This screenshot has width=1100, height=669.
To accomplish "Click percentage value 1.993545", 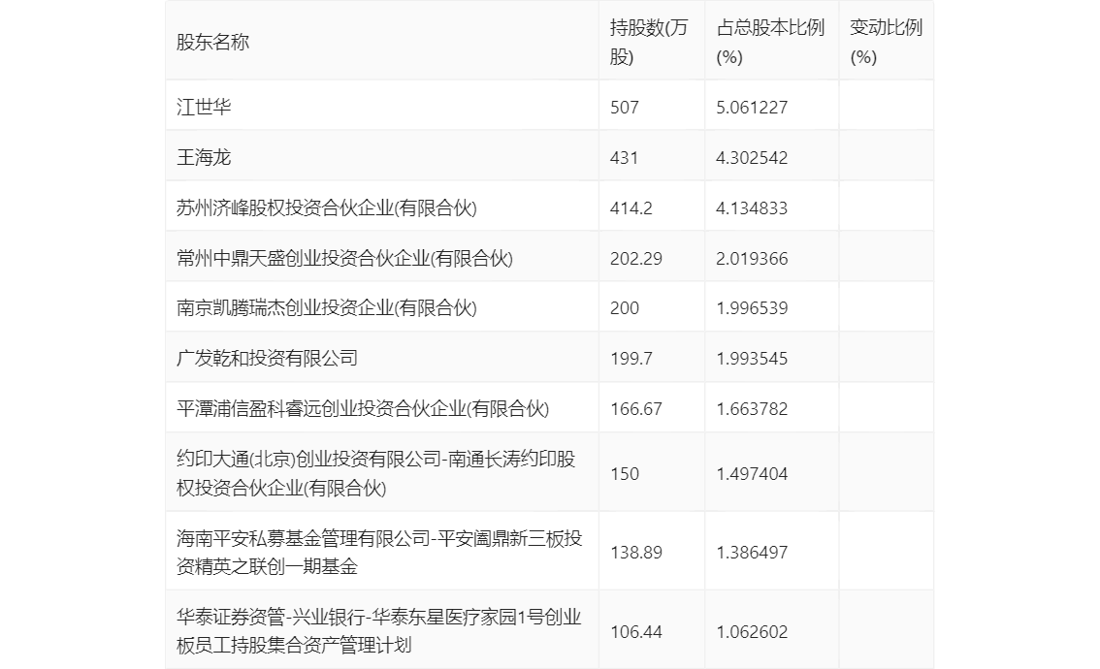I will click(752, 359).
